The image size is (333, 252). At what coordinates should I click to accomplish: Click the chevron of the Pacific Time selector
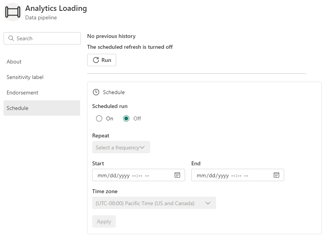point(208,203)
